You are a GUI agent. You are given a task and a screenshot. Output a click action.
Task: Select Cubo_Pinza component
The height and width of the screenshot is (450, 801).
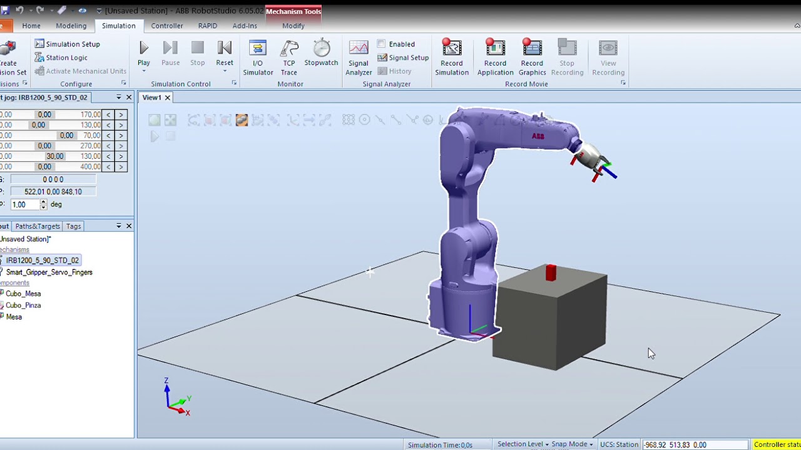(x=23, y=306)
